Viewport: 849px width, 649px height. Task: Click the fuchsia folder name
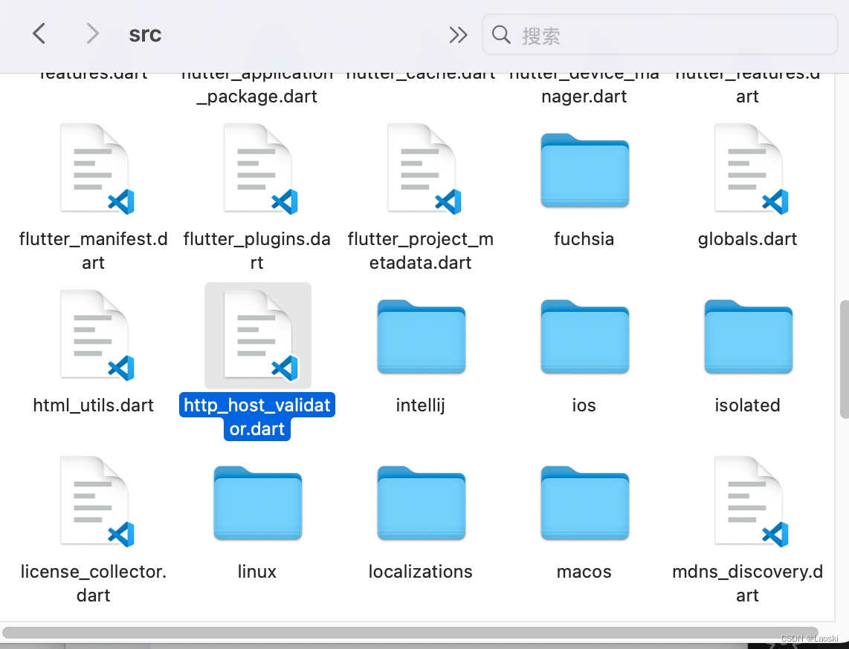[x=584, y=239]
